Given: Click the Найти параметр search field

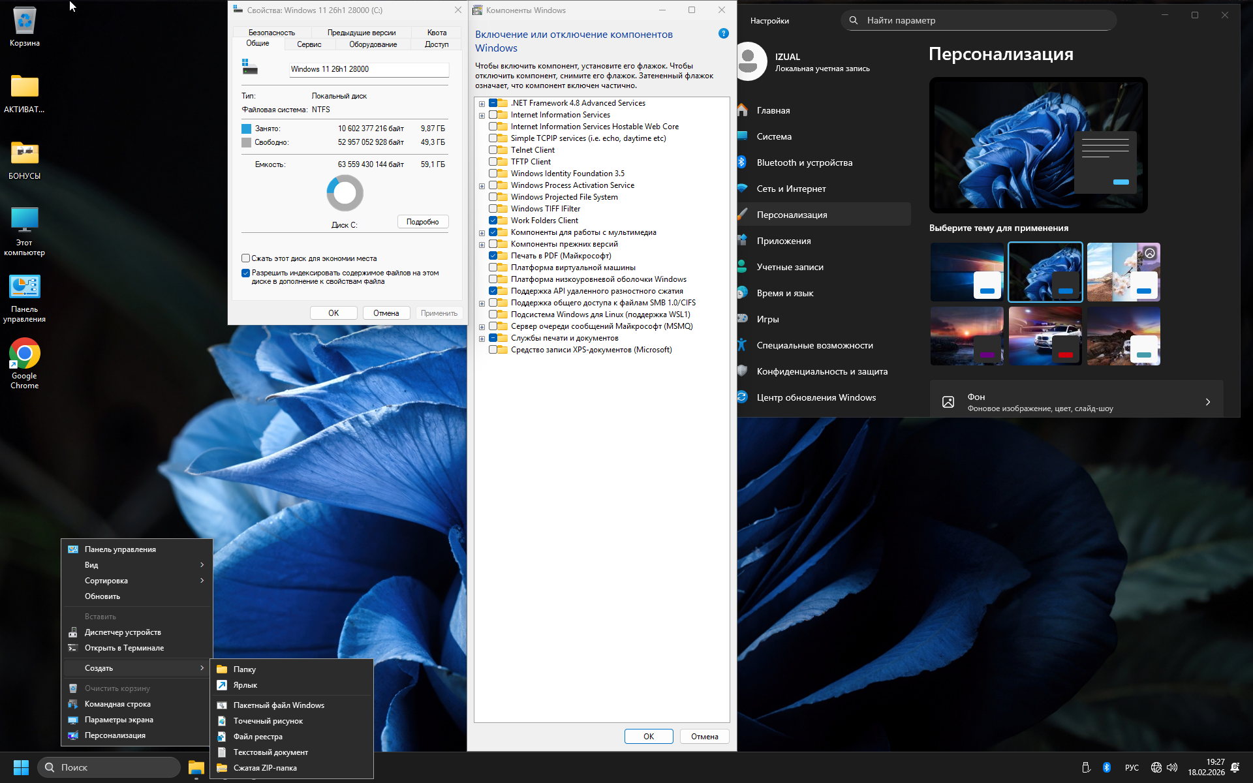Looking at the screenshot, I should [x=979, y=20].
